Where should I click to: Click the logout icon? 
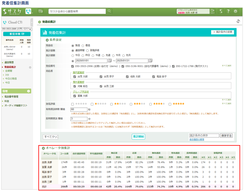(212, 11)
